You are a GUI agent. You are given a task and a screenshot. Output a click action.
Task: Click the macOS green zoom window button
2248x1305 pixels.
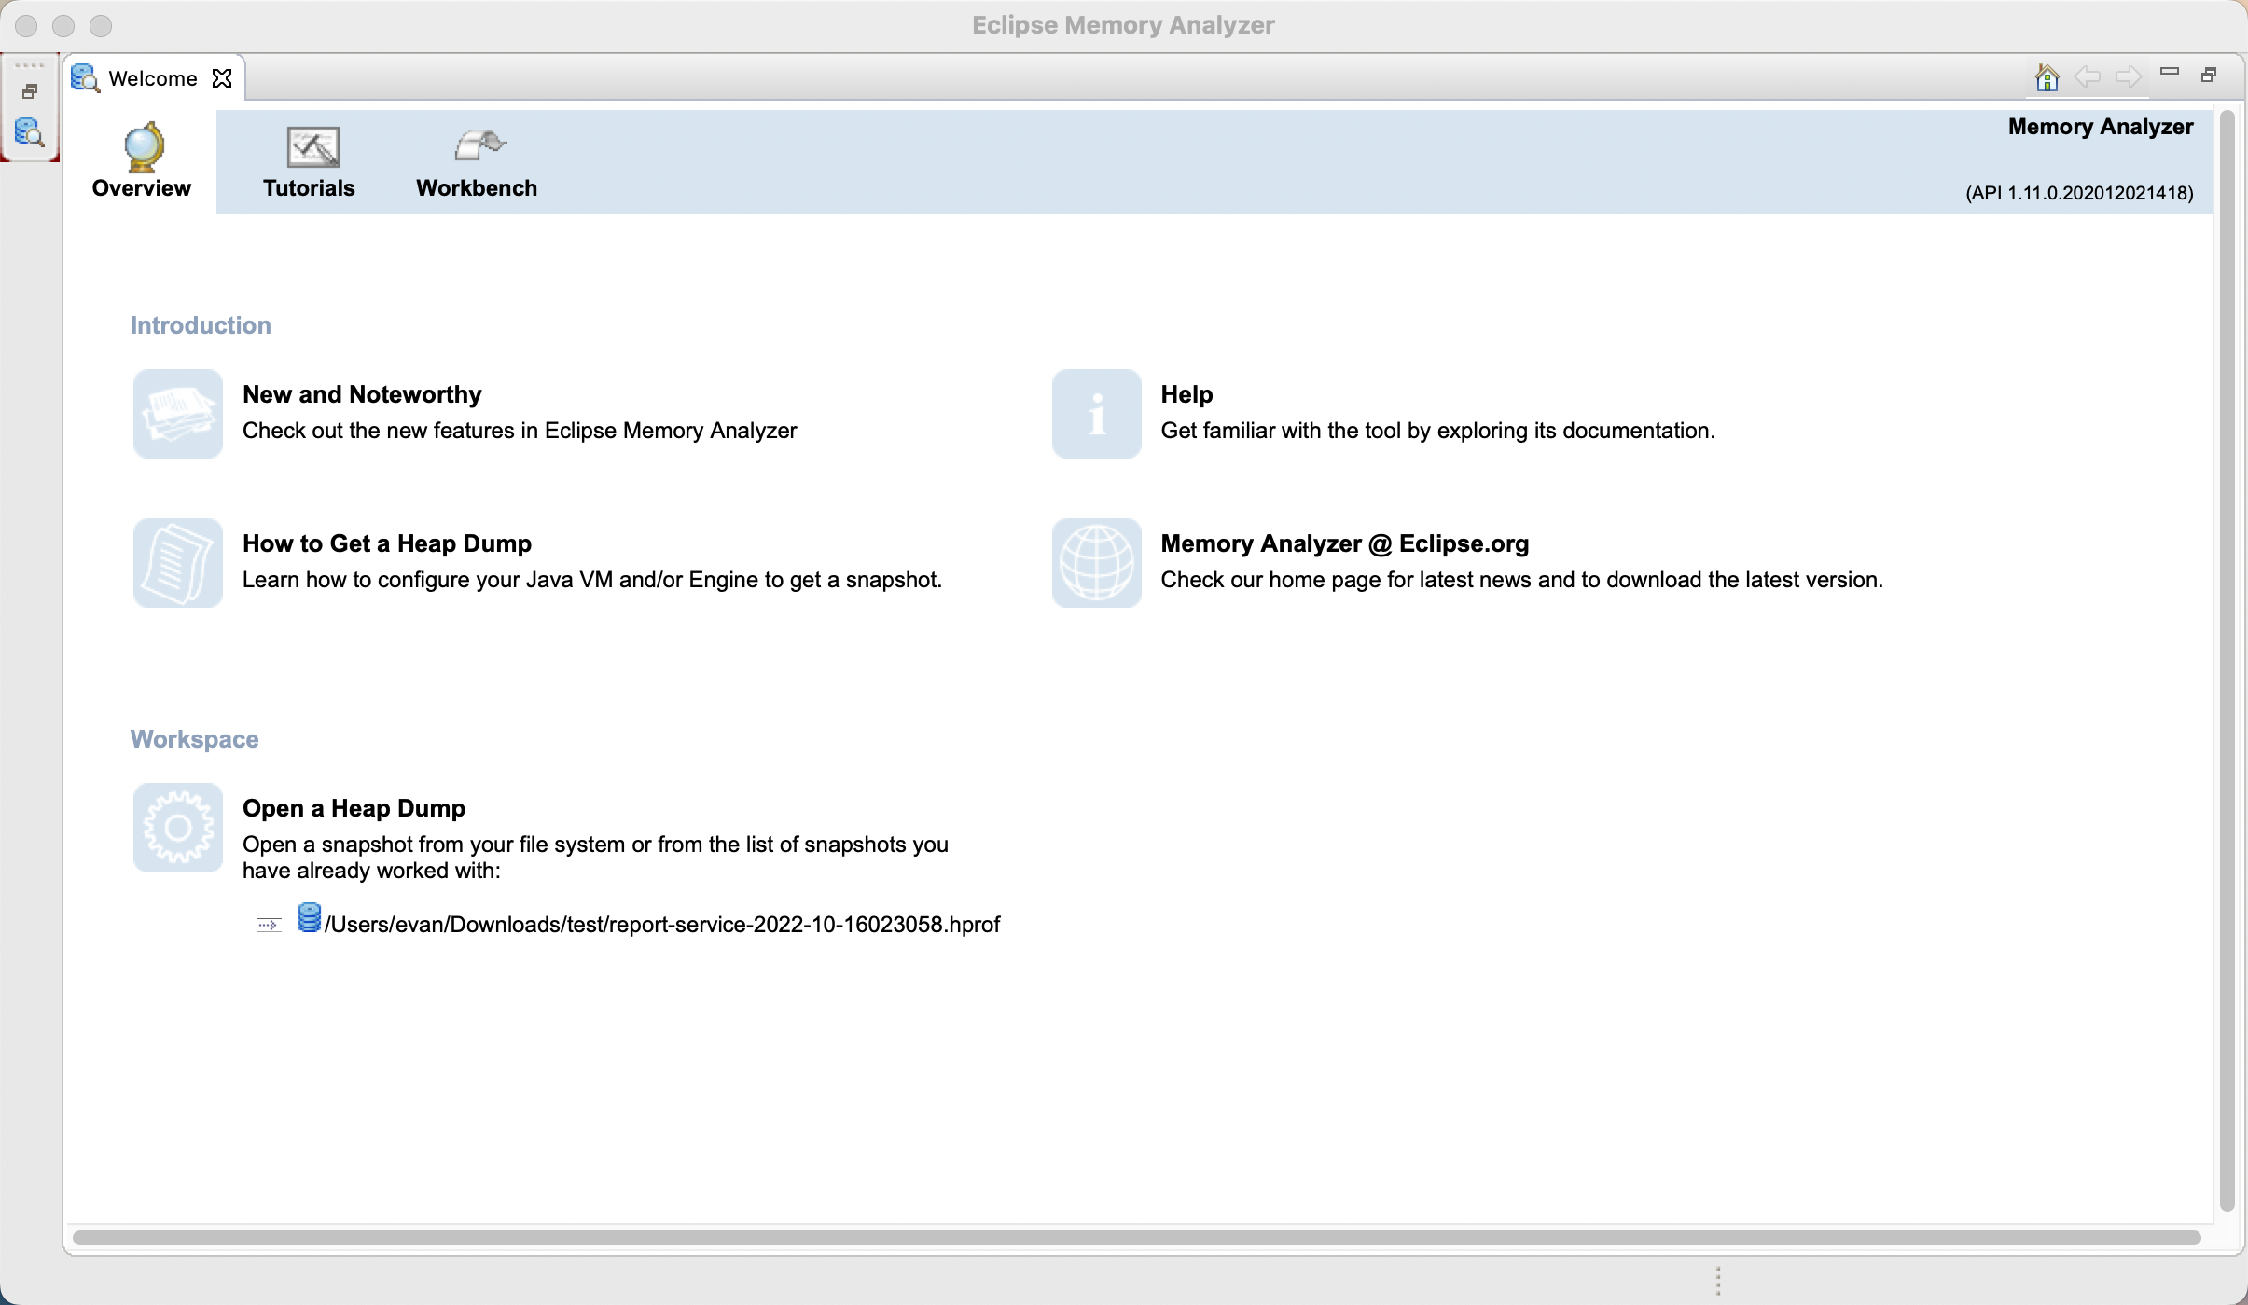point(101,26)
